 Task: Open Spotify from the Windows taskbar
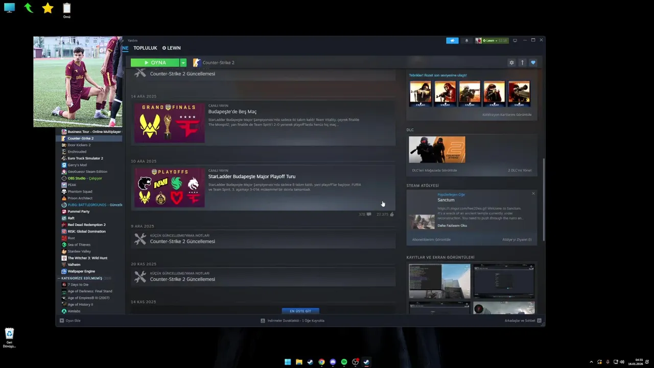pos(344,362)
